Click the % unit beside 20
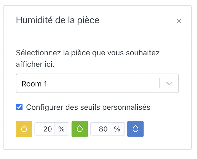Image resolution: width=197 pixels, height=159 pixels. [62, 129]
